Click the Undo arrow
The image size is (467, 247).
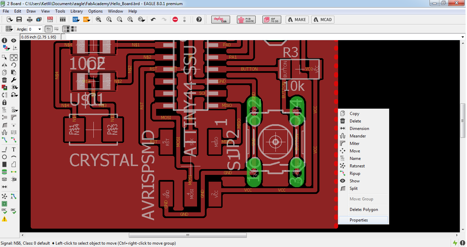coord(153,19)
